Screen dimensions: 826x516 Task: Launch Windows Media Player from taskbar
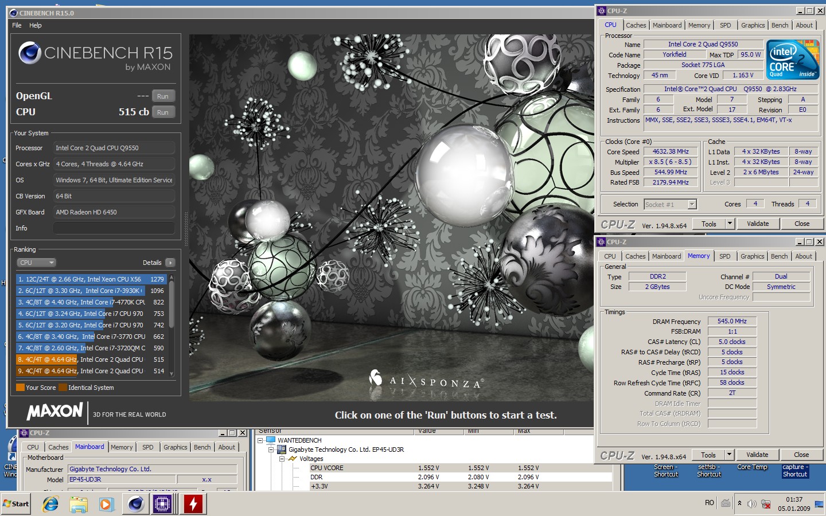coord(106,504)
